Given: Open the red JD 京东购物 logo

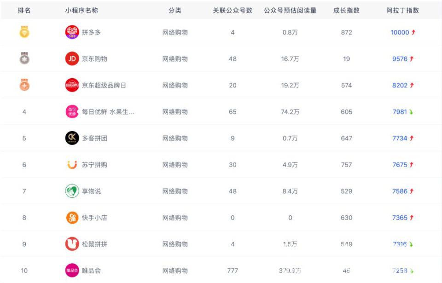Looking at the screenshot, I should tap(72, 58).
